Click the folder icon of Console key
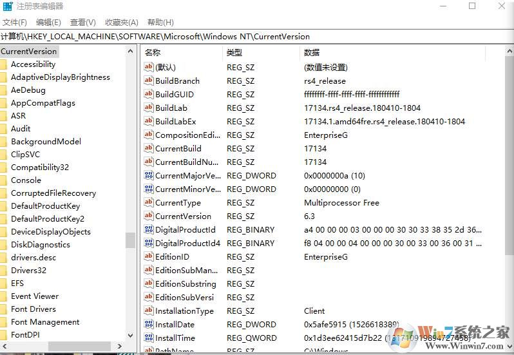 pos(3,180)
